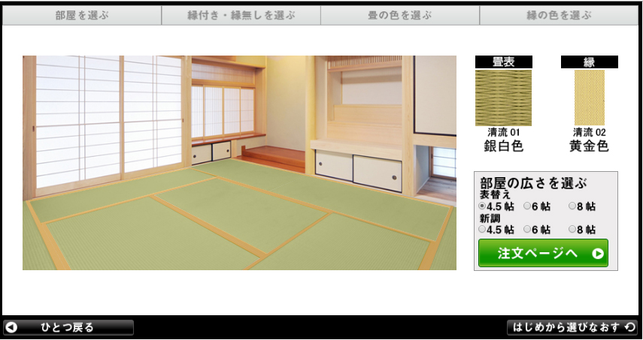Viewport: 643px width, 340px height.
Task: Click the arrow icon on 注文ページへ button
Action: coord(598,254)
